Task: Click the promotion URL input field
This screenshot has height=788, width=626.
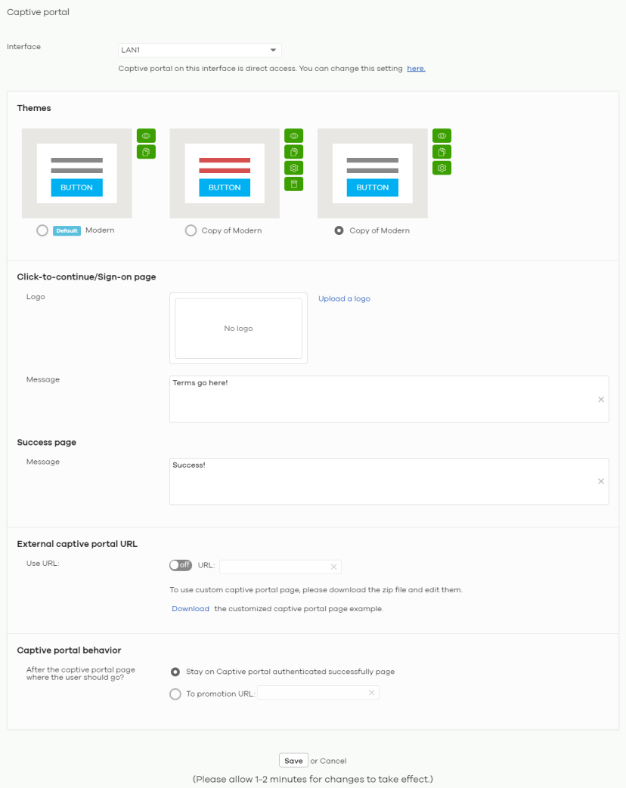Action: coord(312,693)
